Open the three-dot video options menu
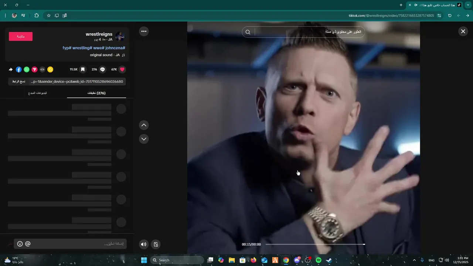The height and width of the screenshot is (266, 473). (x=144, y=31)
